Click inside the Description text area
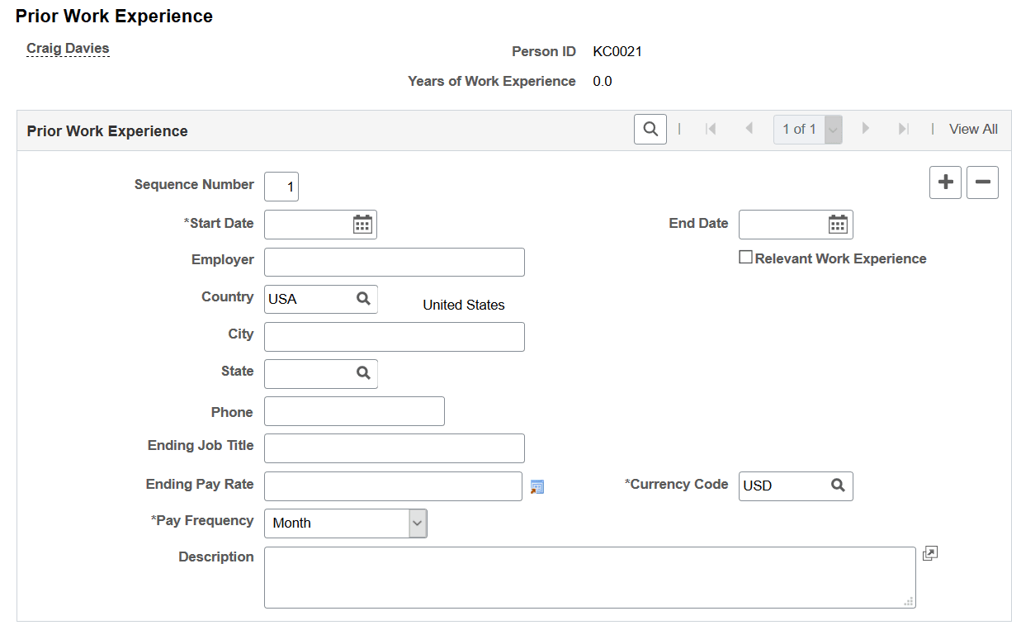 [x=589, y=577]
